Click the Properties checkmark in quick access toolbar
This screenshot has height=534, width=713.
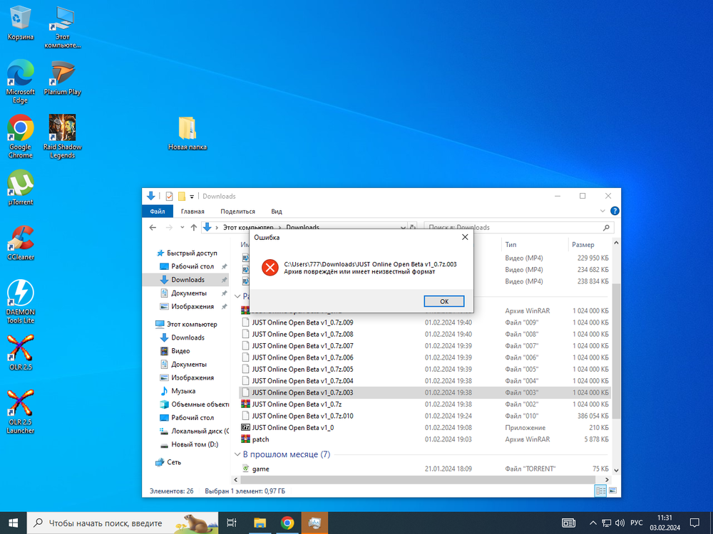coord(170,197)
